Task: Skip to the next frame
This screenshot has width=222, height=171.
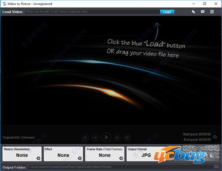Action: (x=117, y=137)
